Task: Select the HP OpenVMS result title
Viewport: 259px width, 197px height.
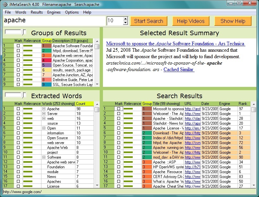Action: pos(168,167)
